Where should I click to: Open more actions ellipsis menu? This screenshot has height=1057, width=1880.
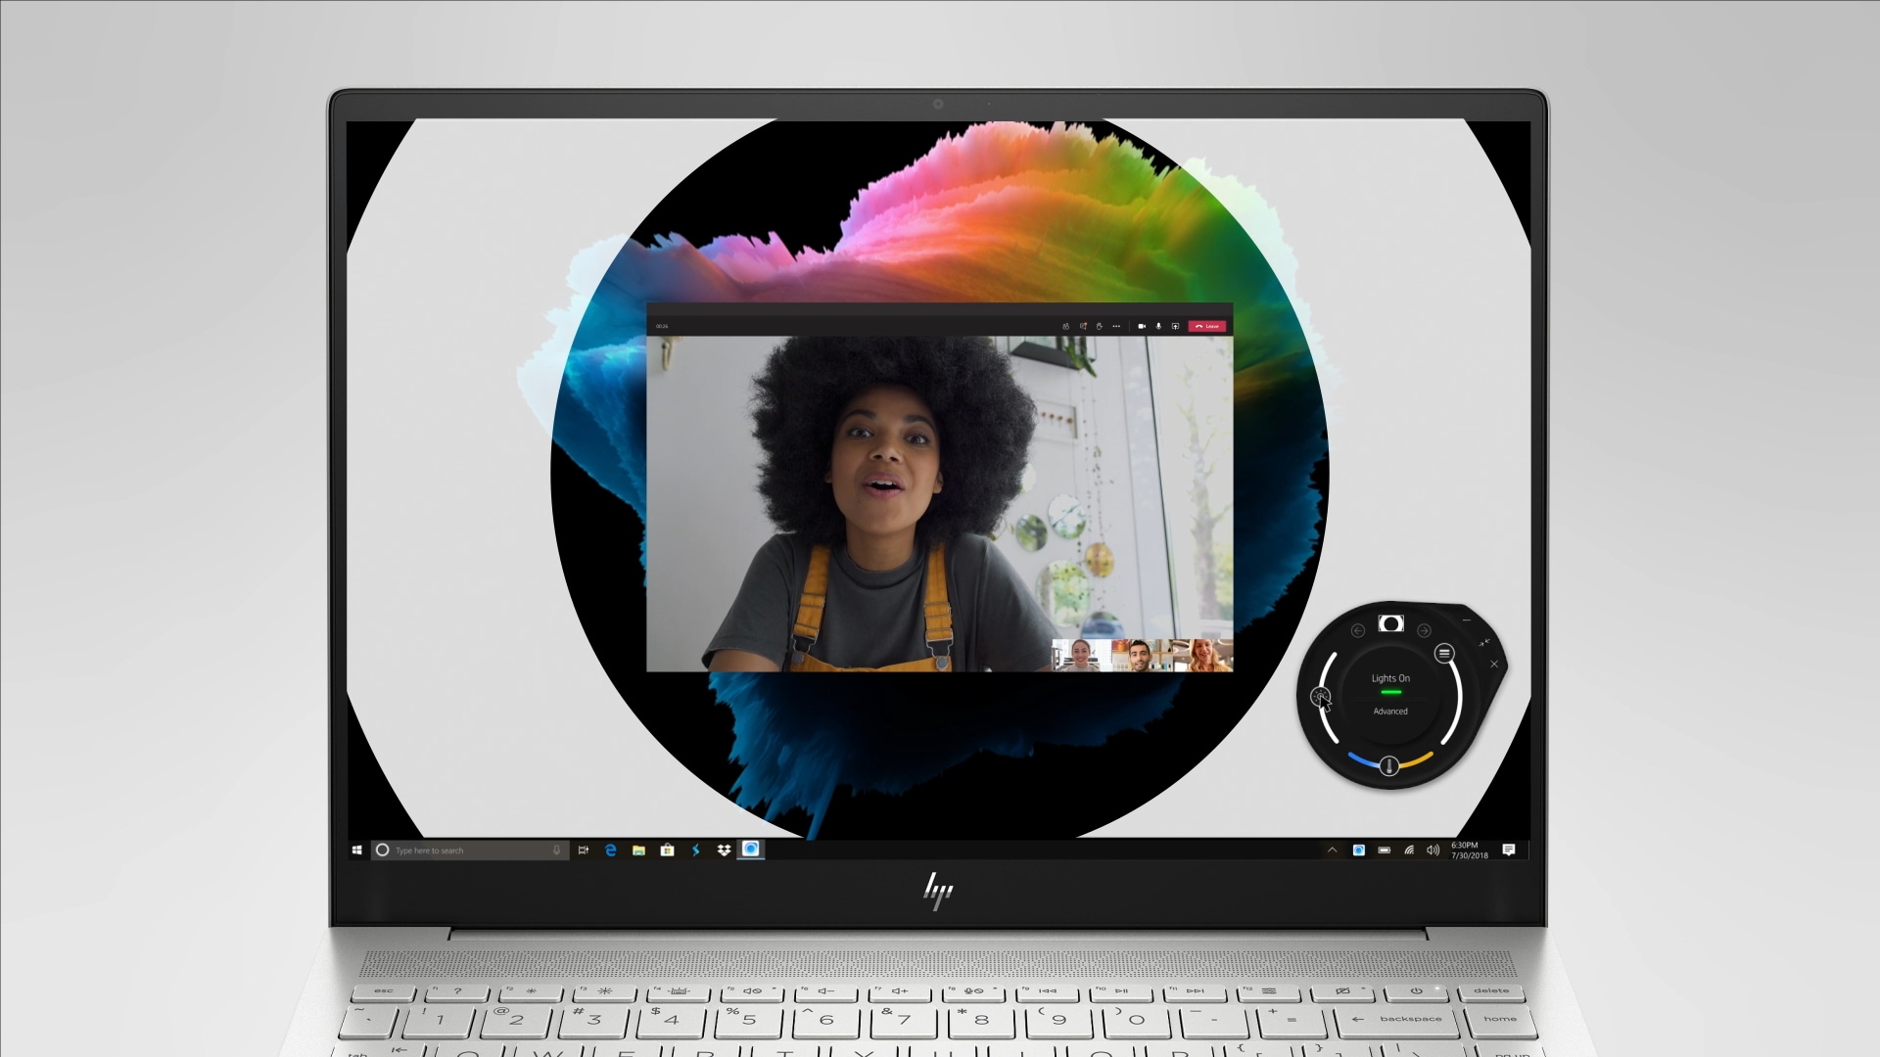1116,326
